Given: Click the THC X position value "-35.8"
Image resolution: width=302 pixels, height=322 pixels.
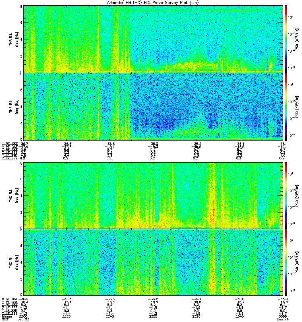Looking at the screenshot, I should tap(283, 299).
